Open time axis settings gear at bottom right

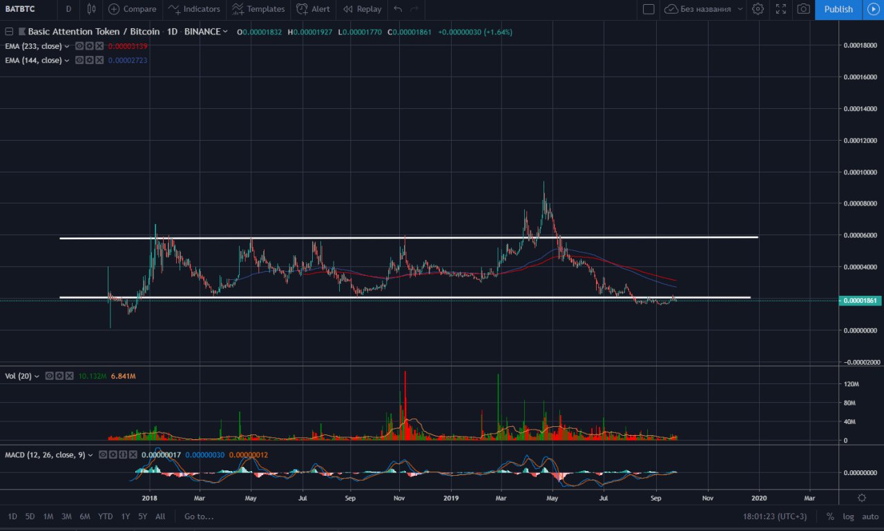861,498
